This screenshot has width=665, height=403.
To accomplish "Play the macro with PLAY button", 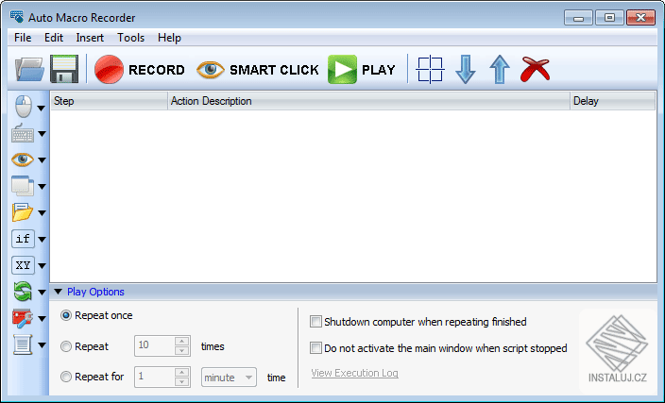I will click(362, 70).
